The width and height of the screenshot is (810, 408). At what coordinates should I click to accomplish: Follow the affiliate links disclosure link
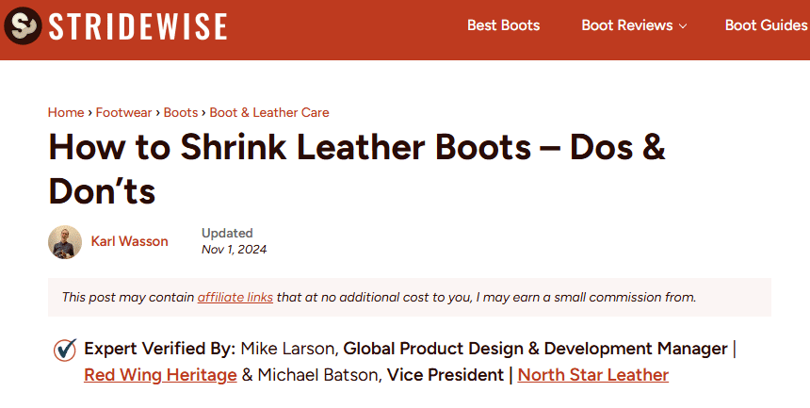click(235, 297)
